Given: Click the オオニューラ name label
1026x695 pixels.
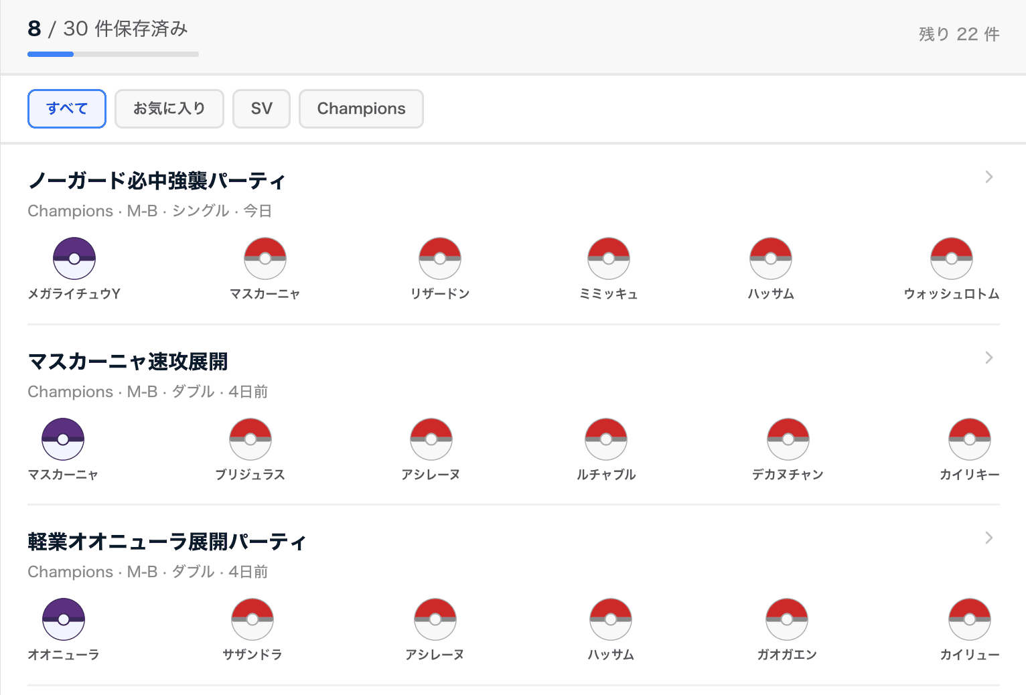Looking at the screenshot, I should coord(64,654).
